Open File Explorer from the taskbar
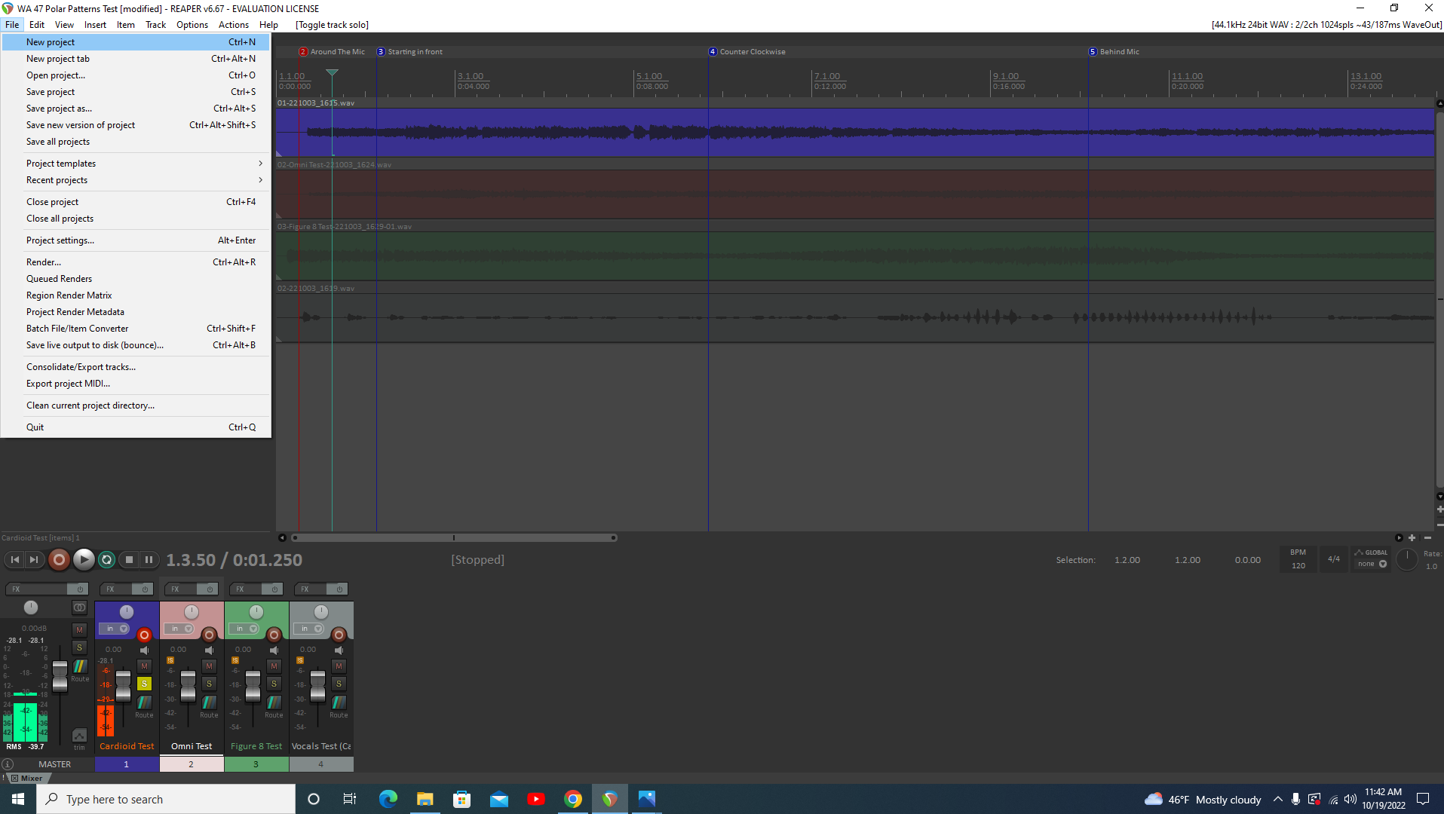1444x814 pixels. click(x=425, y=799)
